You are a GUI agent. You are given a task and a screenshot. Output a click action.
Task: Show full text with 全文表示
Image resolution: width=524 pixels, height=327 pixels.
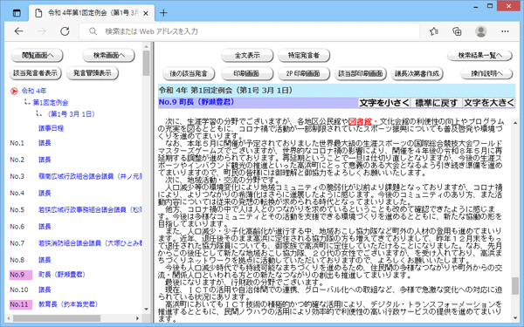[247, 56]
